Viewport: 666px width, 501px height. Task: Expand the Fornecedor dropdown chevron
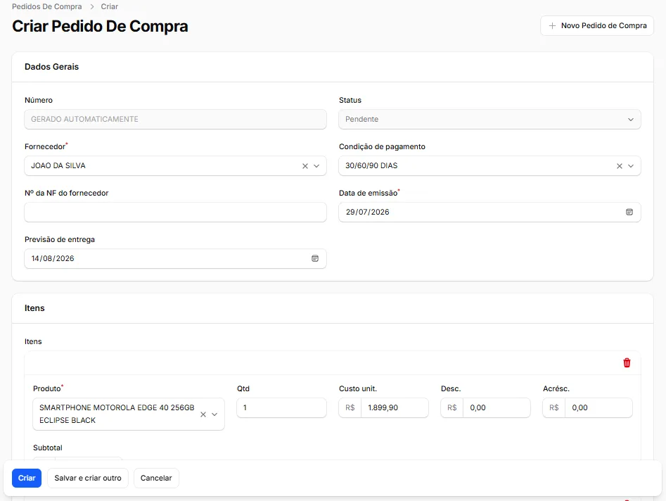click(316, 166)
